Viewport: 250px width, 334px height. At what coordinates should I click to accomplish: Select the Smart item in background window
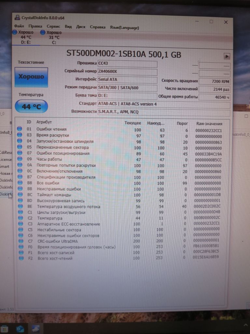(5, 167)
